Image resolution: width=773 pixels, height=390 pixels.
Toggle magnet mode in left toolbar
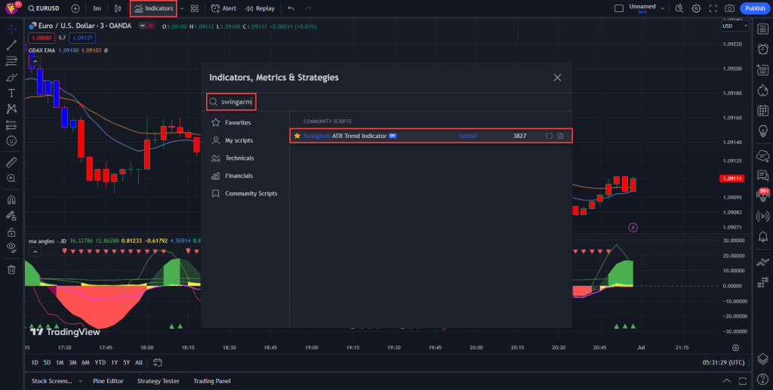pyautogui.click(x=11, y=200)
